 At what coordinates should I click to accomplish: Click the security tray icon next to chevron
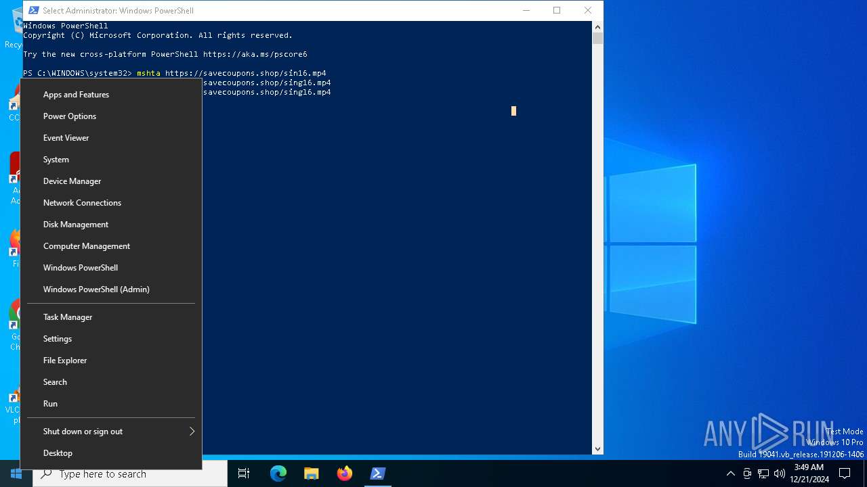747,473
